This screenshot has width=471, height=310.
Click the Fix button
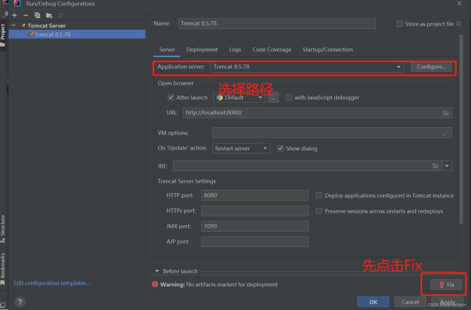coord(446,285)
